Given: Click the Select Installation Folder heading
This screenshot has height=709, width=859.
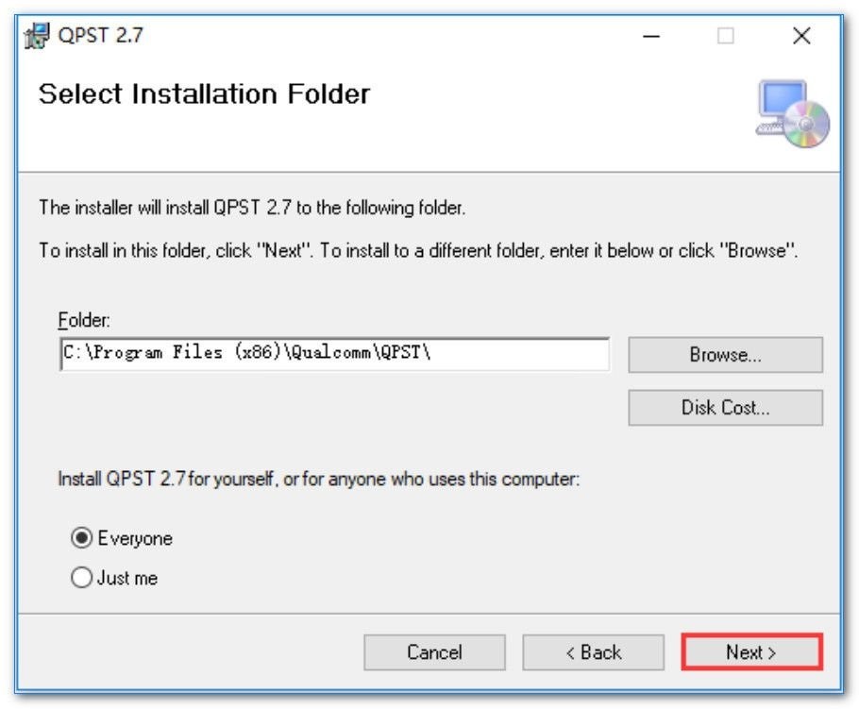Looking at the screenshot, I should click(204, 93).
